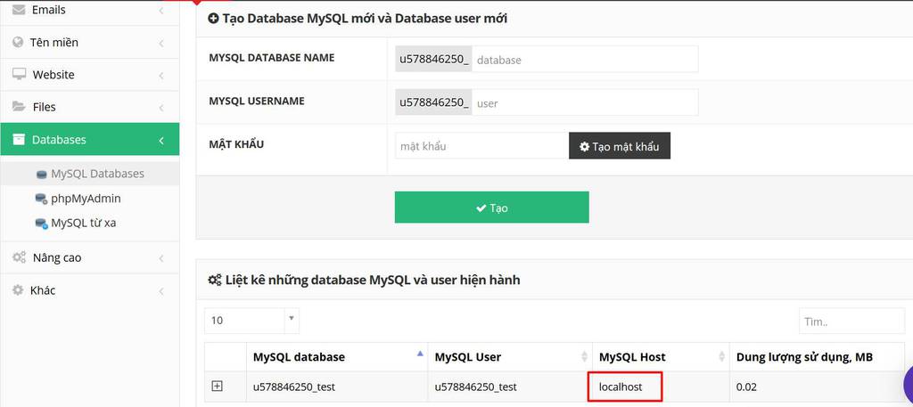The width and height of the screenshot is (913, 407).
Task: Open the Tên miền sidebar section
Action: (90, 43)
